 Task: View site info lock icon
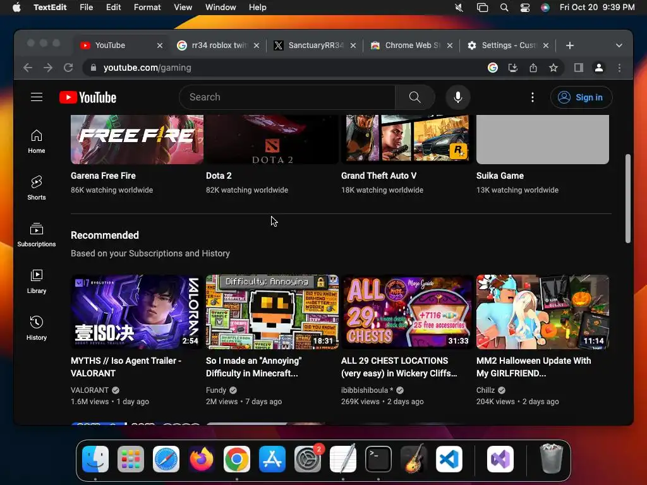coord(94,68)
